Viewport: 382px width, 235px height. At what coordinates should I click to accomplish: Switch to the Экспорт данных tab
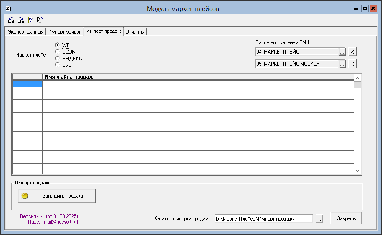pos(26,32)
